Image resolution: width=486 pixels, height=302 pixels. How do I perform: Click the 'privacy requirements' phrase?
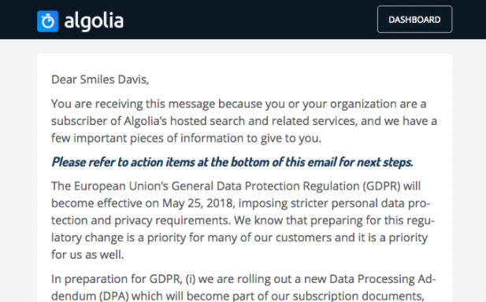tap(173, 220)
